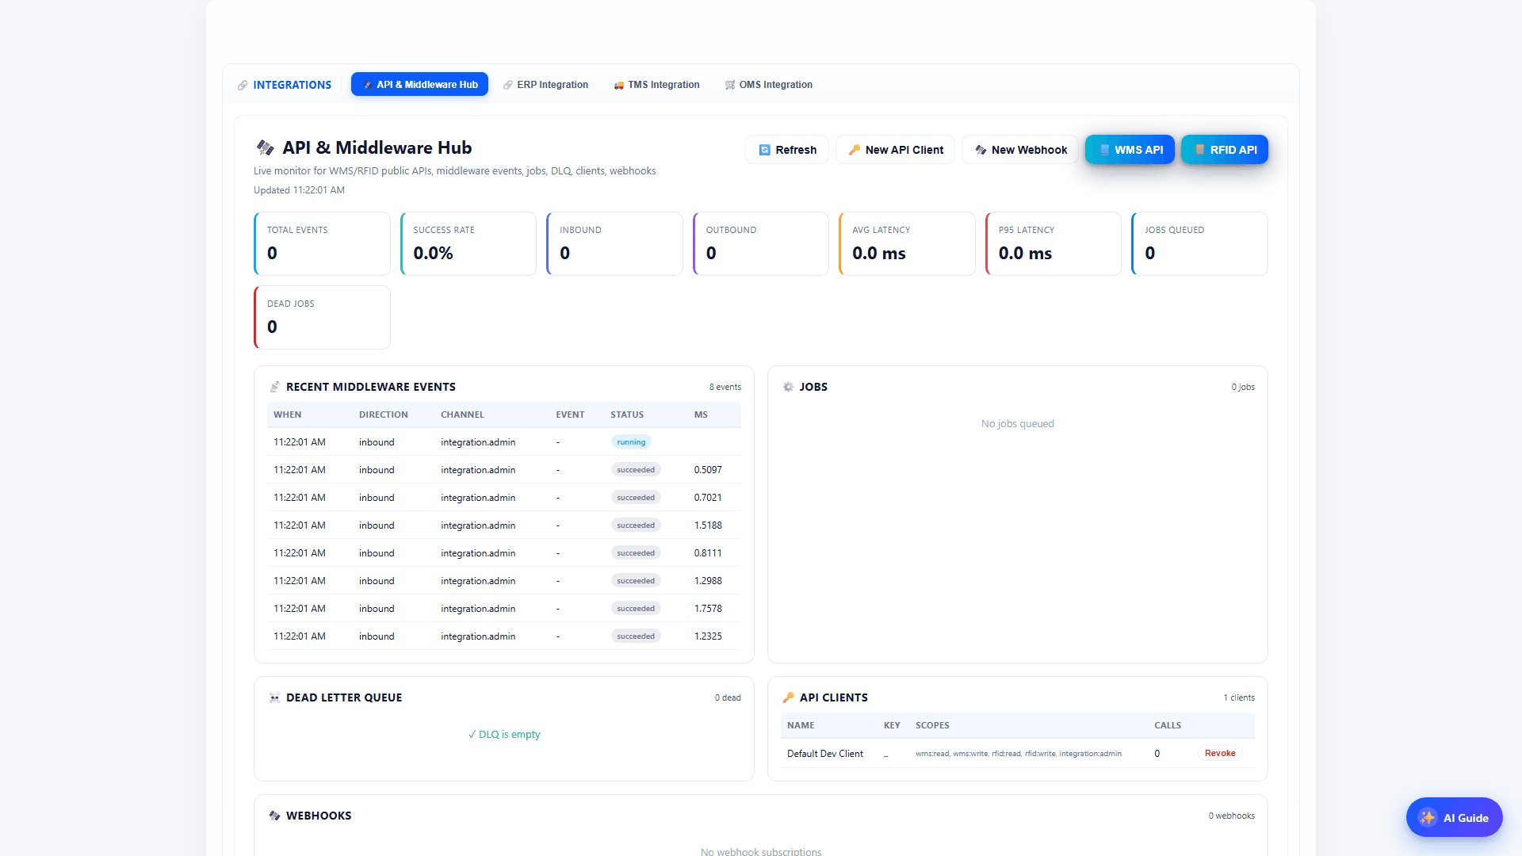Click the 1.7578 ms value
The image size is (1522, 856).
tap(708, 609)
